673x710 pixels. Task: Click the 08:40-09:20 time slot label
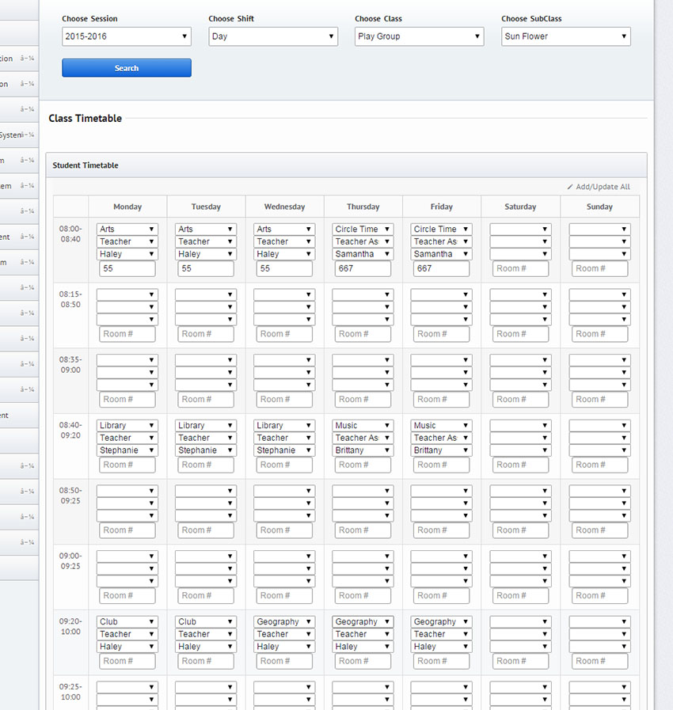tap(70, 430)
